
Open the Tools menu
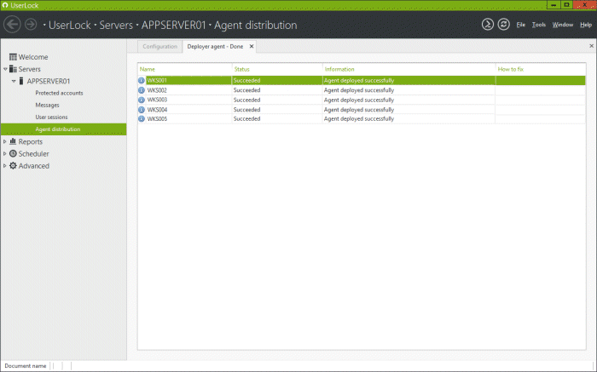[539, 25]
